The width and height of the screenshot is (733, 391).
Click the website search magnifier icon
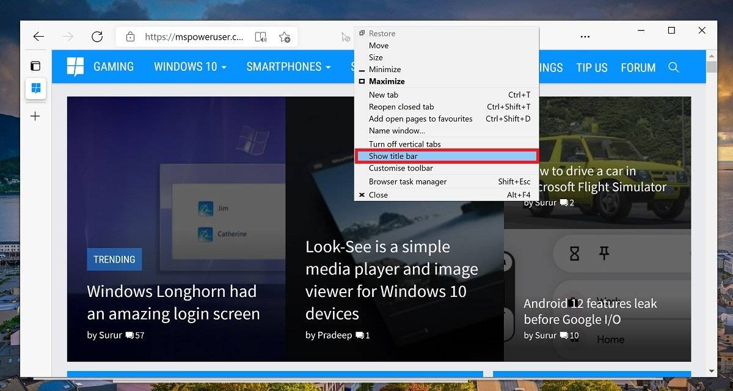tap(674, 67)
